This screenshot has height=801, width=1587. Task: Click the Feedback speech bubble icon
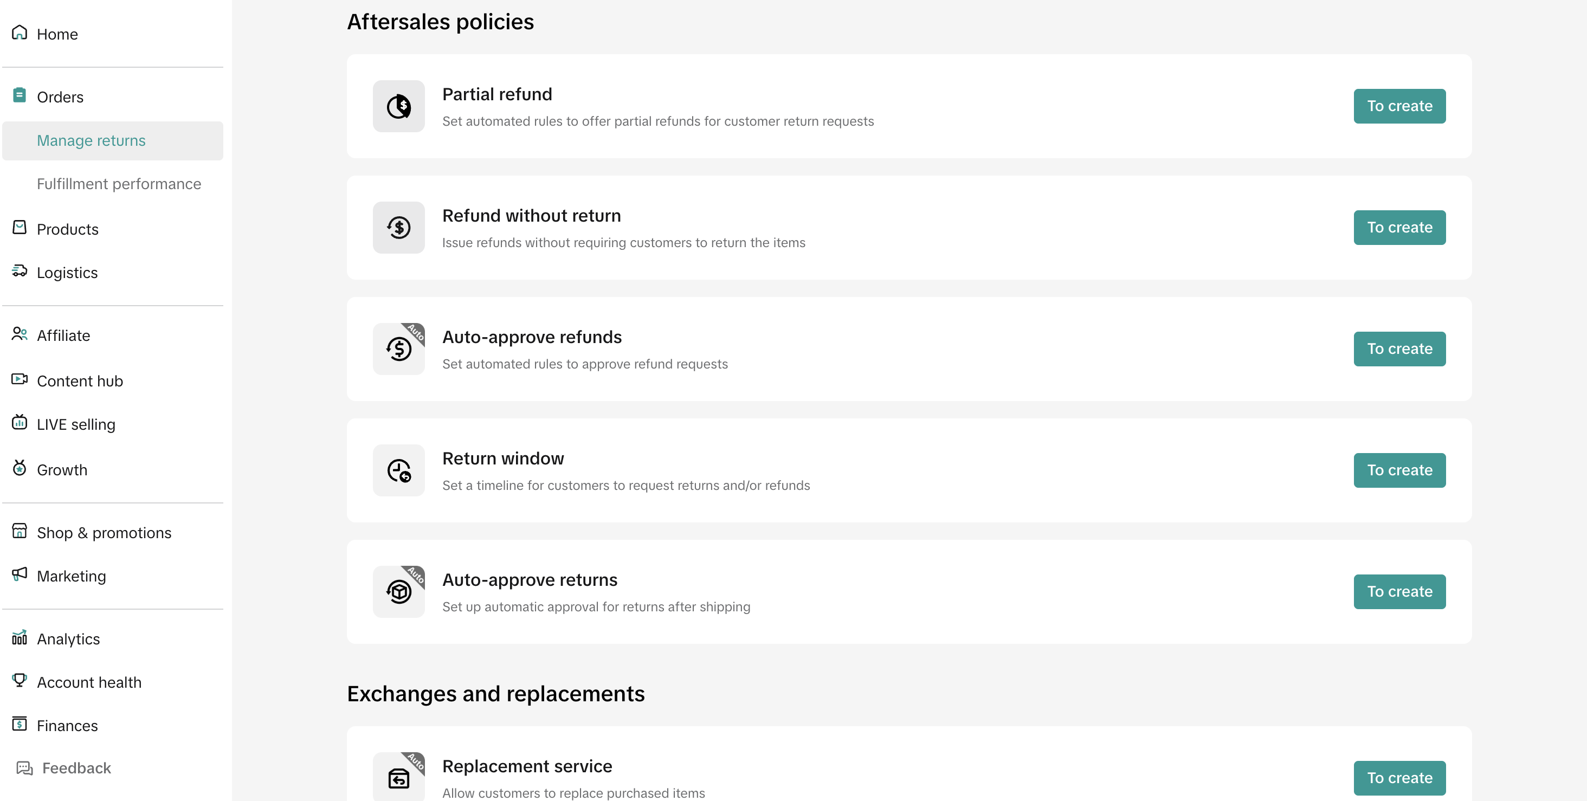point(24,768)
